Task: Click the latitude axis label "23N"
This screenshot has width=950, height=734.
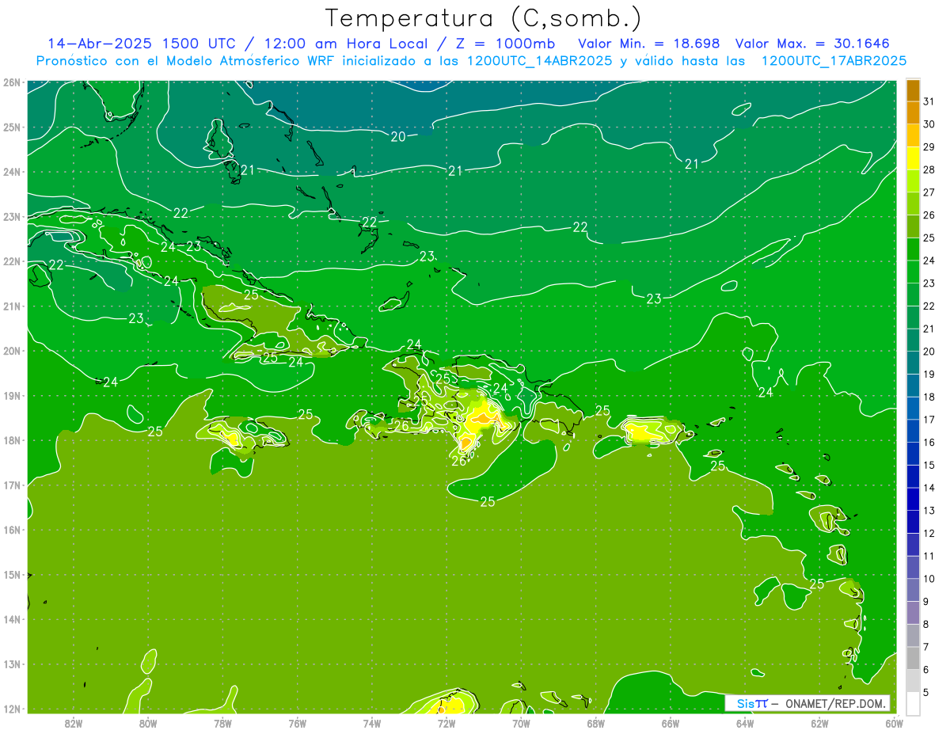Action: pos(12,216)
